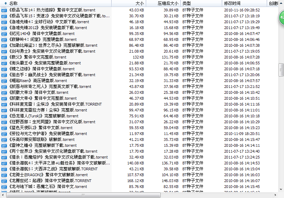284x198 pixels.
Task: Click BT icon of 雷神之锤4 torrent
Action: [x=4, y=145]
